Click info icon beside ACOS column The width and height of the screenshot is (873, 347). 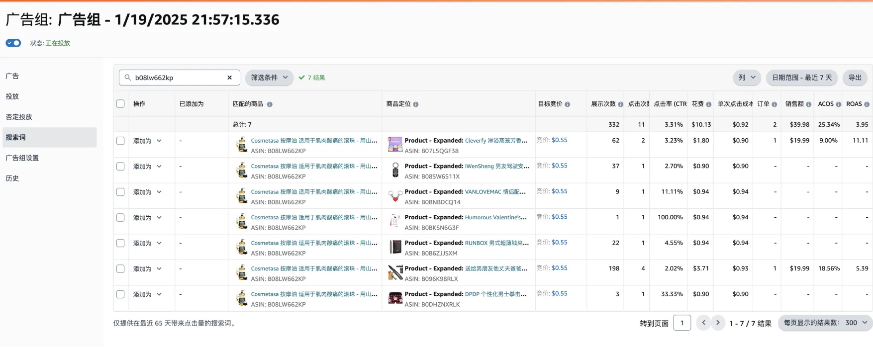pos(839,104)
